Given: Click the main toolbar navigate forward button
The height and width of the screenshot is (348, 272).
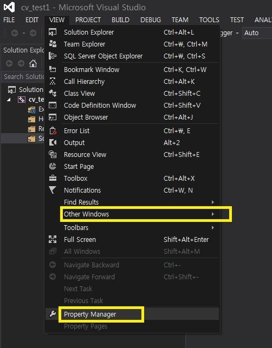Looking at the screenshot, I should click(x=33, y=34).
